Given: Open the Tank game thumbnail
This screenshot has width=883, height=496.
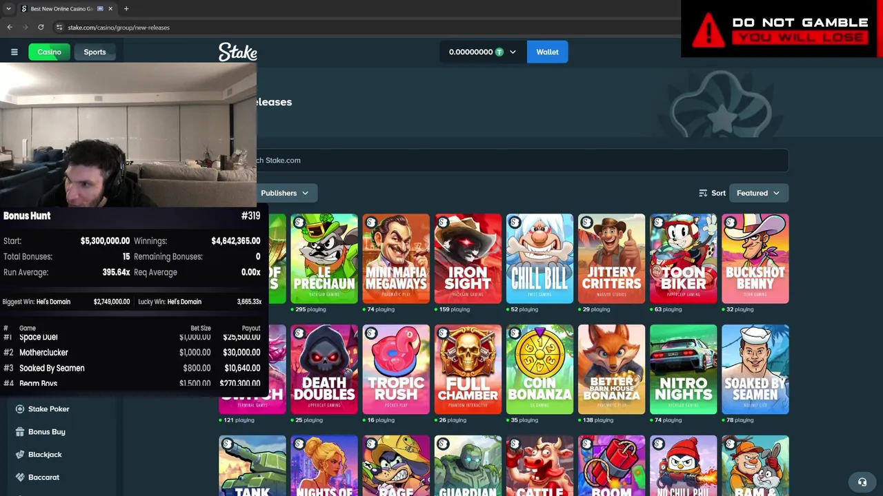Looking at the screenshot, I should [x=252, y=466].
